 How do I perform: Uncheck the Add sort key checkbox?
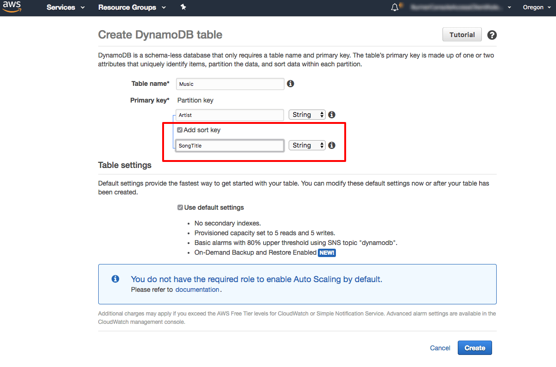[180, 130]
